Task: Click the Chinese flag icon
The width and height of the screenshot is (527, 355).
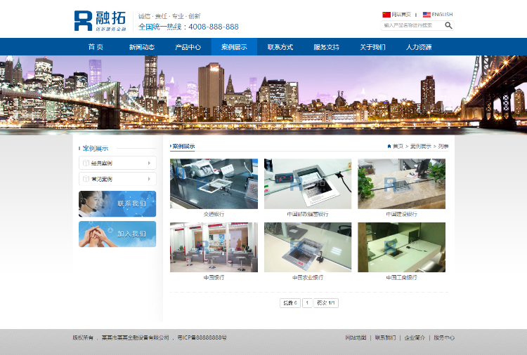Action: (x=386, y=15)
